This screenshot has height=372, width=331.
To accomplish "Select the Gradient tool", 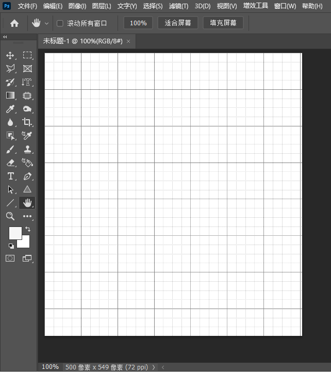I will click(x=10, y=95).
